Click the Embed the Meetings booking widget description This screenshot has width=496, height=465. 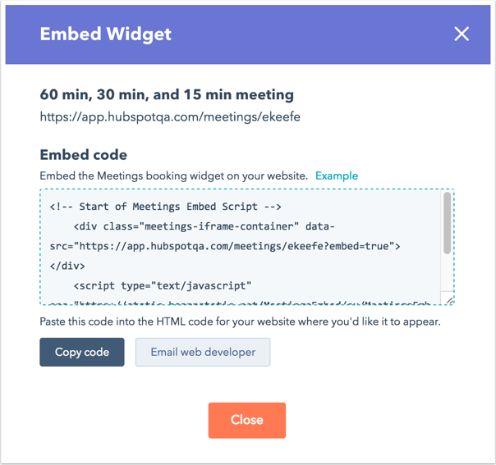pos(173,176)
